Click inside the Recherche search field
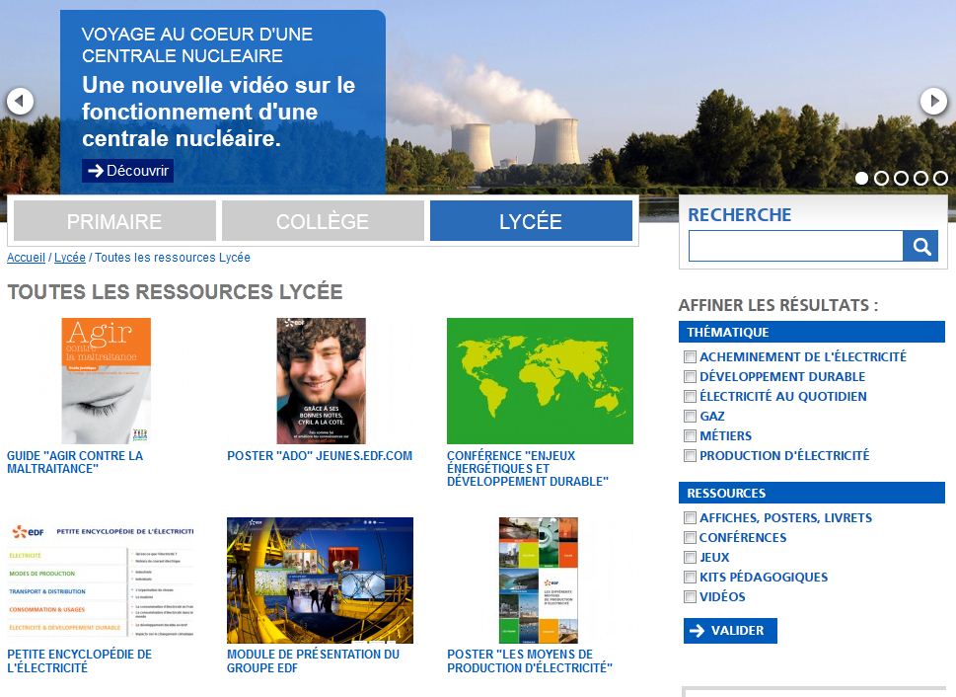The width and height of the screenshot is (956, 697). (795, 246)
